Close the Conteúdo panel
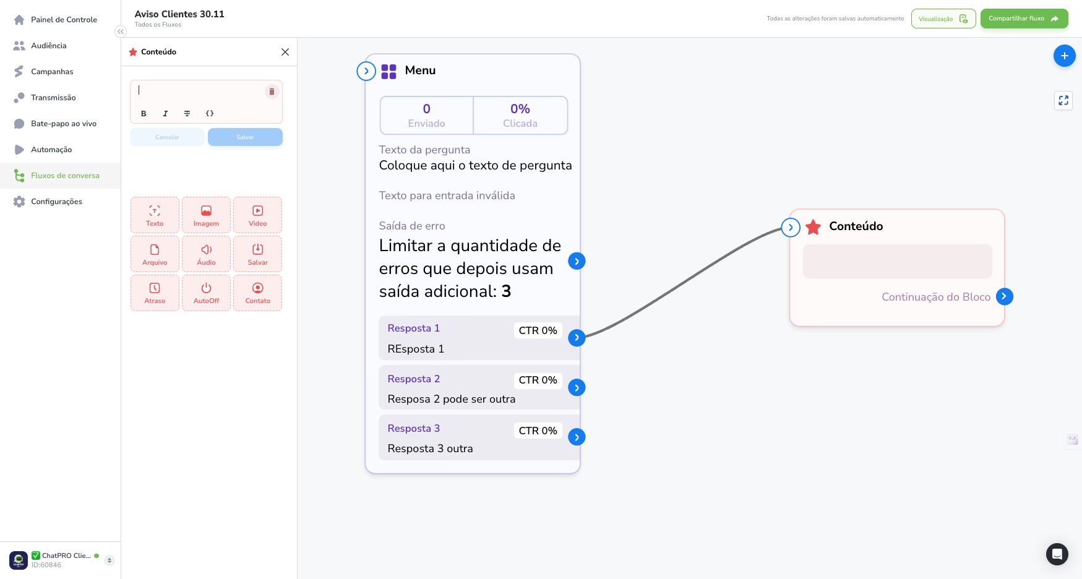 [x=285, y=52]
